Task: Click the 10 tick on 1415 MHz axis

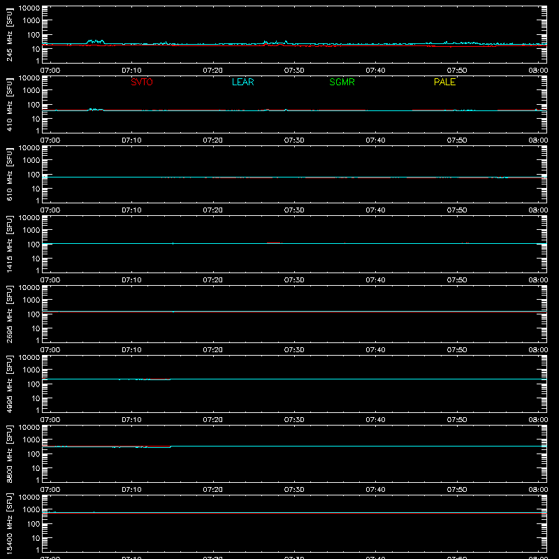Action: coord(36,259)
